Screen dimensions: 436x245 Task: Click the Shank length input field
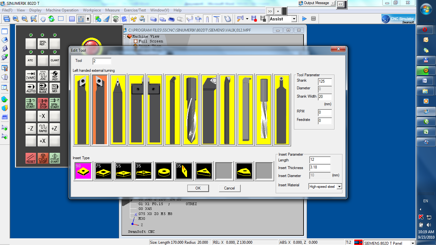coord(325,81)
